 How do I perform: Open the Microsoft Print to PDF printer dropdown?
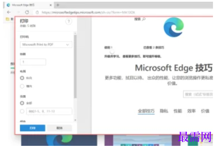tap(46, 45)
